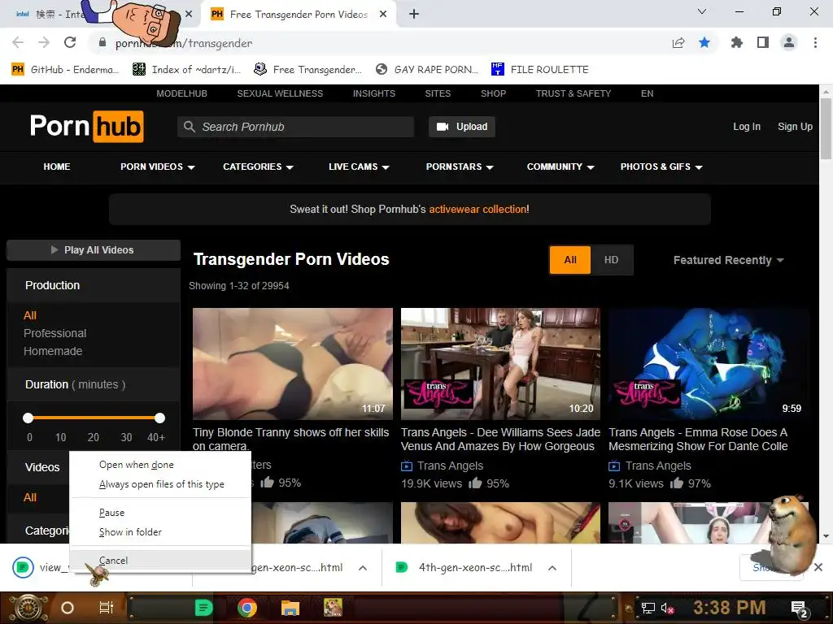Open a new tab with the plus button
833x624 pixels.
(x=414, y=14)
